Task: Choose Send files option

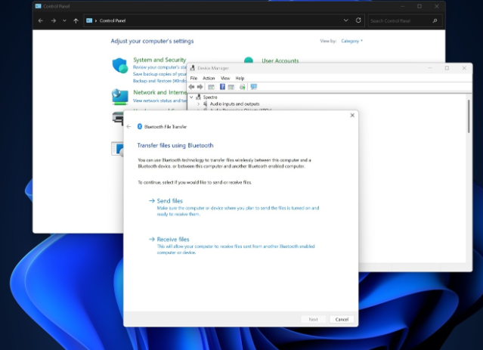Action: (x=170, y=201)
